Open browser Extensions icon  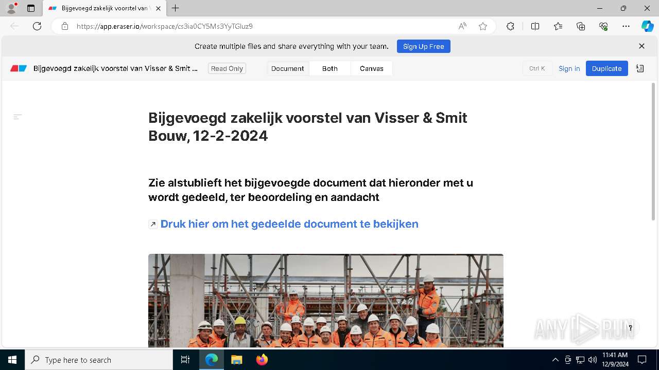click(510, 26)
